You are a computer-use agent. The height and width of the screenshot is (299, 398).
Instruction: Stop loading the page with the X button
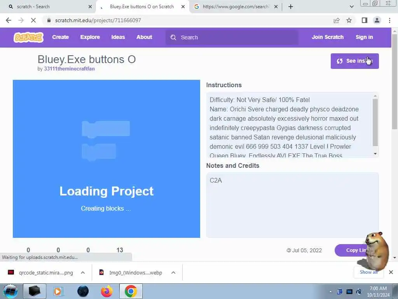click(x=33, y=20)
